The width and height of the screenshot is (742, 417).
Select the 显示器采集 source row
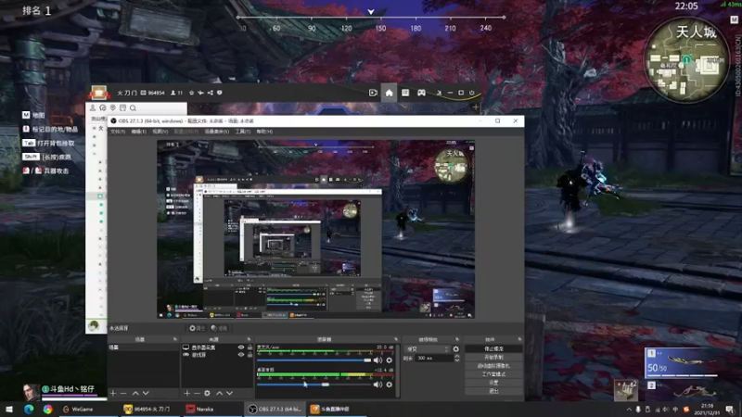pos(217,347)
